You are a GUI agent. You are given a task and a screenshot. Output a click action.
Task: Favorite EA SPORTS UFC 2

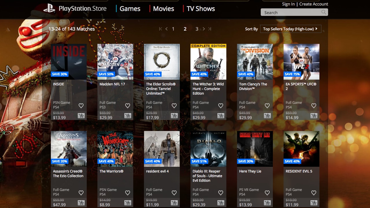[x=314, y=106]
